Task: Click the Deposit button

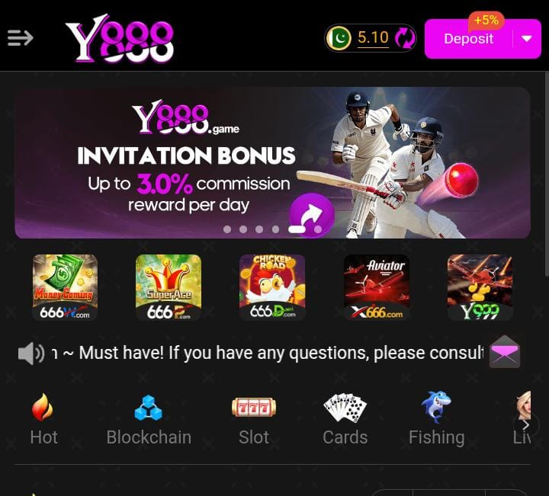Action: click(468, 39)
